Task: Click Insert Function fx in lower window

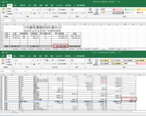Action: tap(25, 71)
